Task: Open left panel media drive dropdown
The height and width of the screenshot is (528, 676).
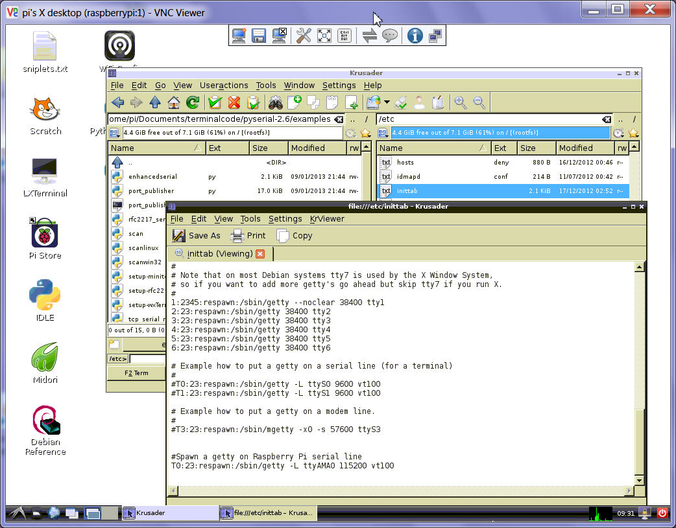Action: coord(115,133)
